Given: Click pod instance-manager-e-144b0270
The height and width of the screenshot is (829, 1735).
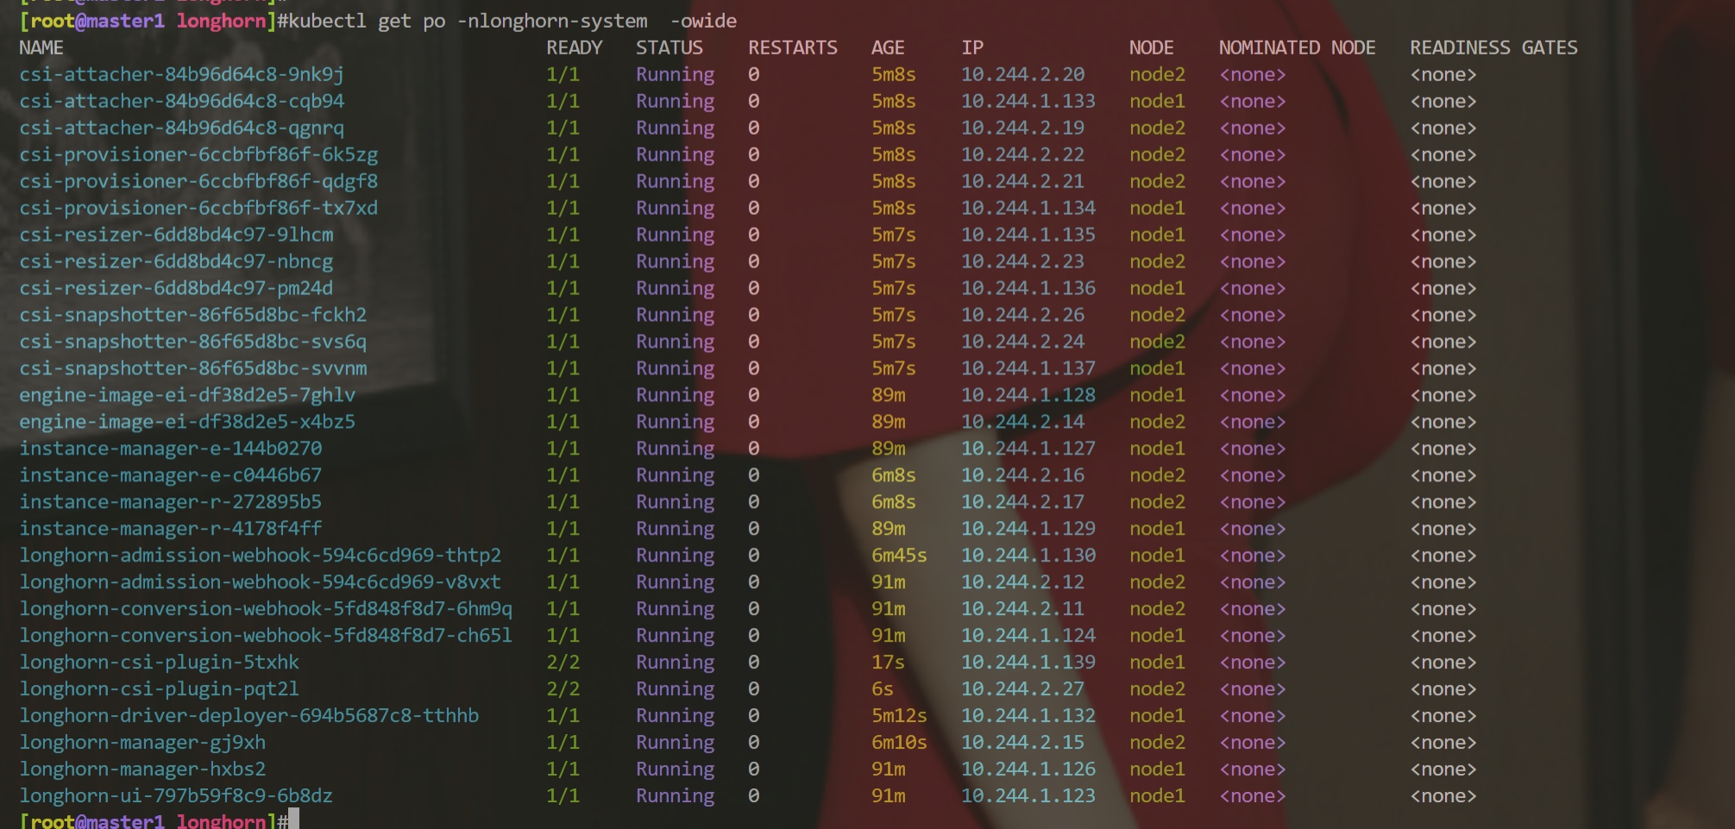Looking at the screenshot, I should point(171,449).
